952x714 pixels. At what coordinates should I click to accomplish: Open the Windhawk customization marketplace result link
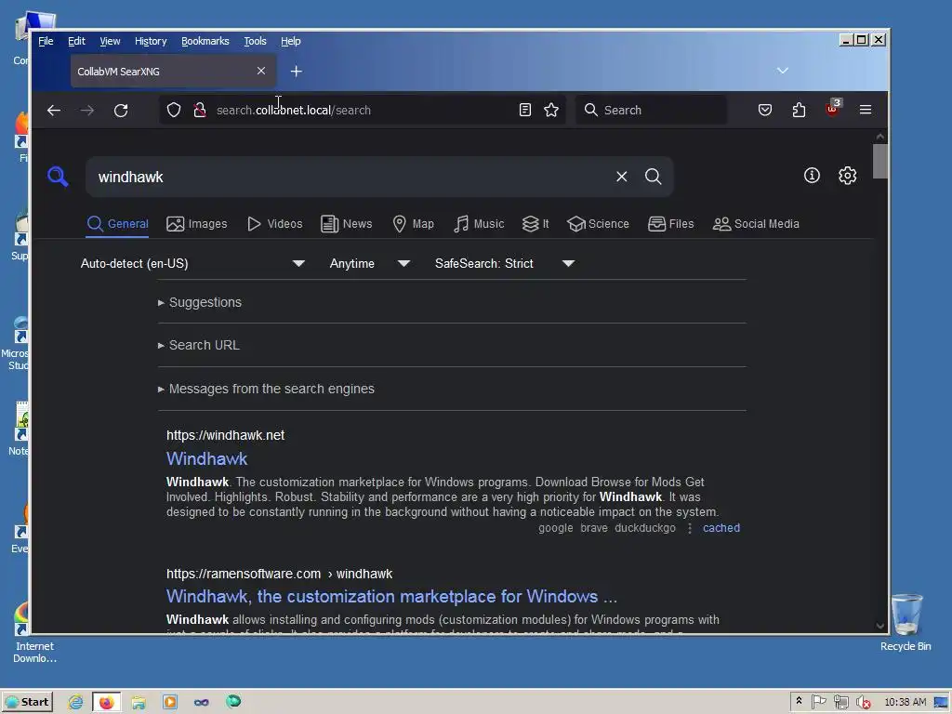(x=391, y=597)
